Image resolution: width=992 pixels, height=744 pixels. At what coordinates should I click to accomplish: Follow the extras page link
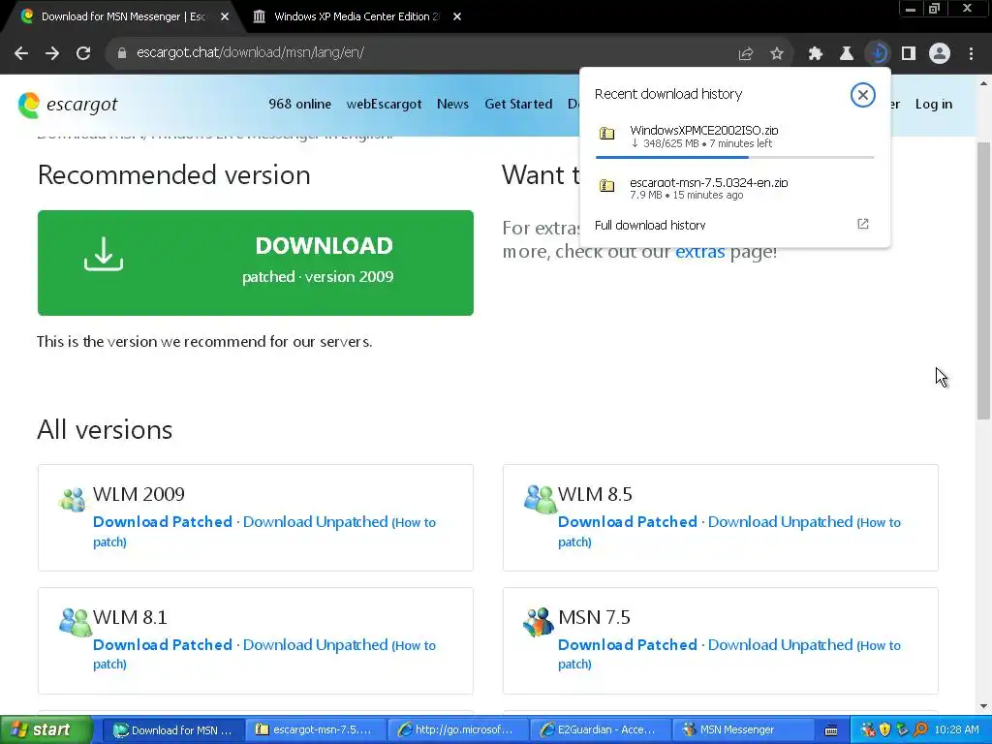(x=699, y=252)
